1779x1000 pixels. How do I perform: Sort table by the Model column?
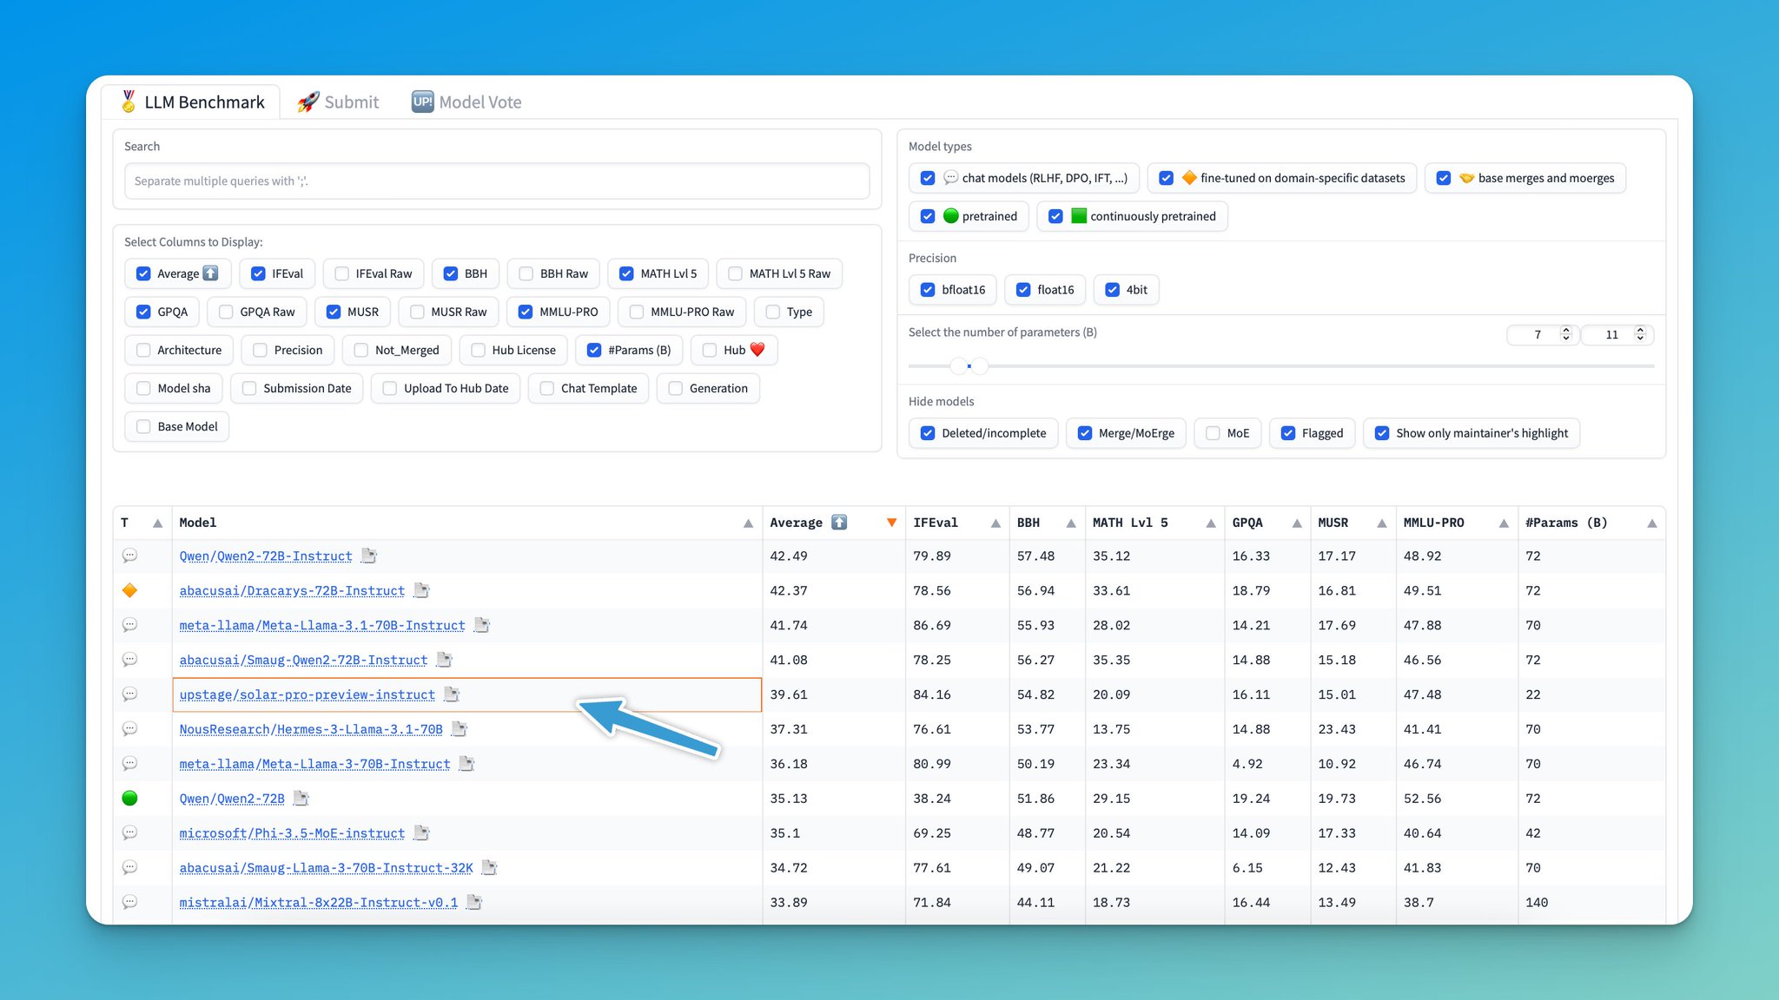[748, 523]
